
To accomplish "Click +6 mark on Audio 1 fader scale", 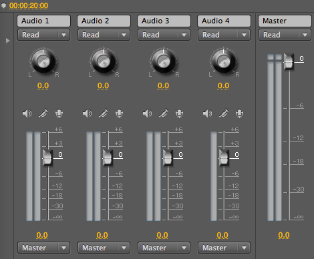I will click(x=59, y=129).
